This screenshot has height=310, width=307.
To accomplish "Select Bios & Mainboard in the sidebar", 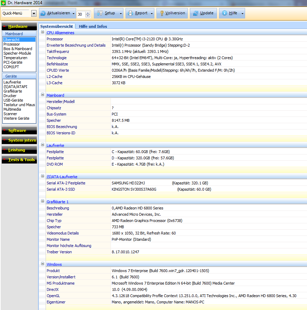I will coord(18,49).
